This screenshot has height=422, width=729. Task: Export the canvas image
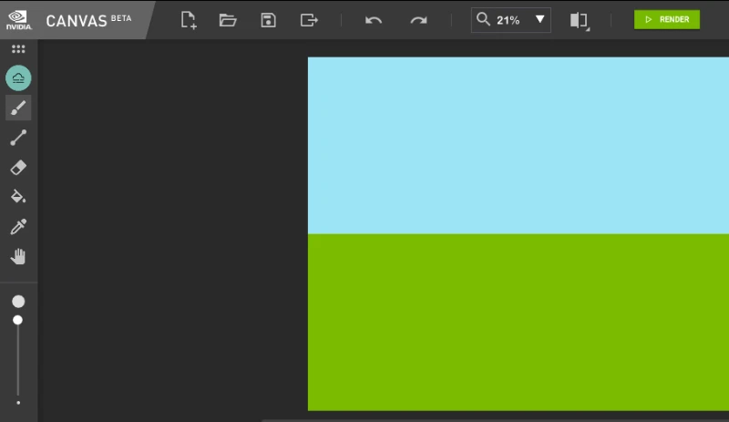tap(309, 20)
